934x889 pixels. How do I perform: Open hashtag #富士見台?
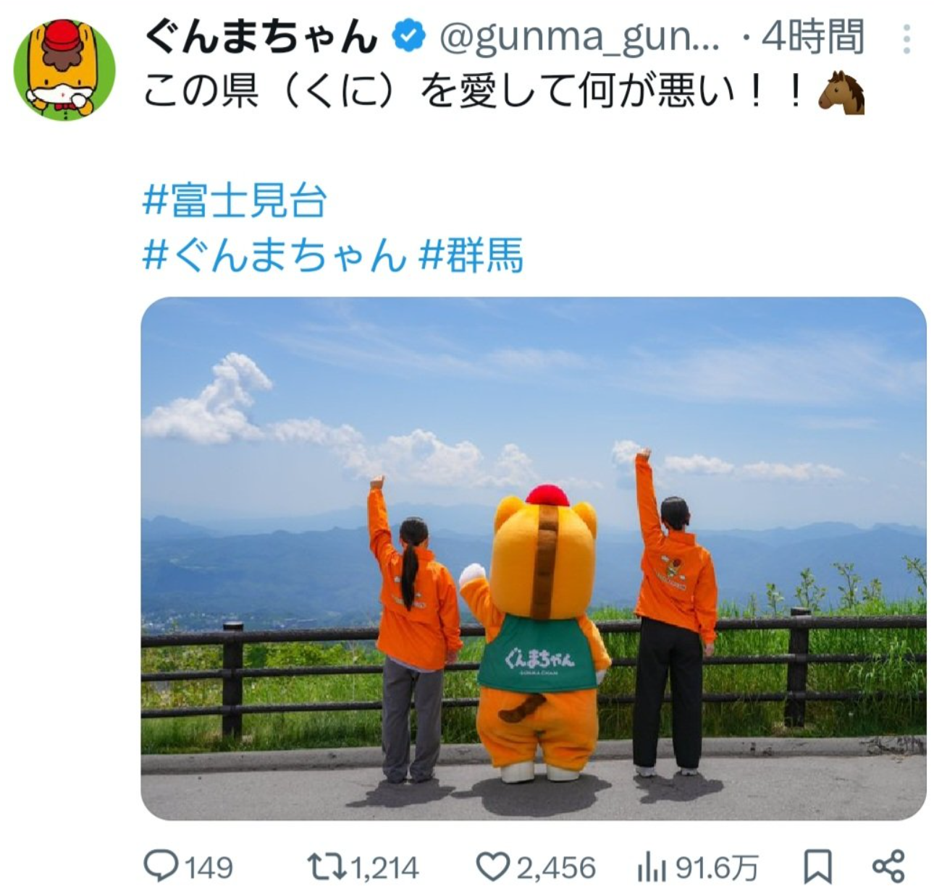pyautogui.click(x=235, y=202)
